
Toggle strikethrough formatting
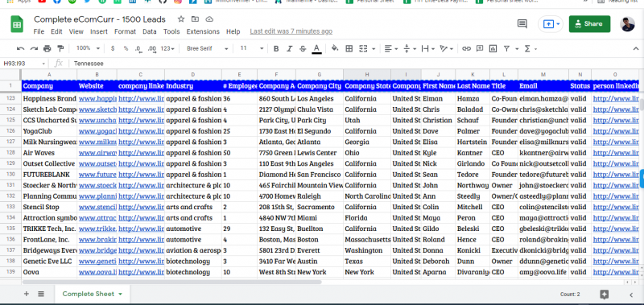[x=303, y=48]
